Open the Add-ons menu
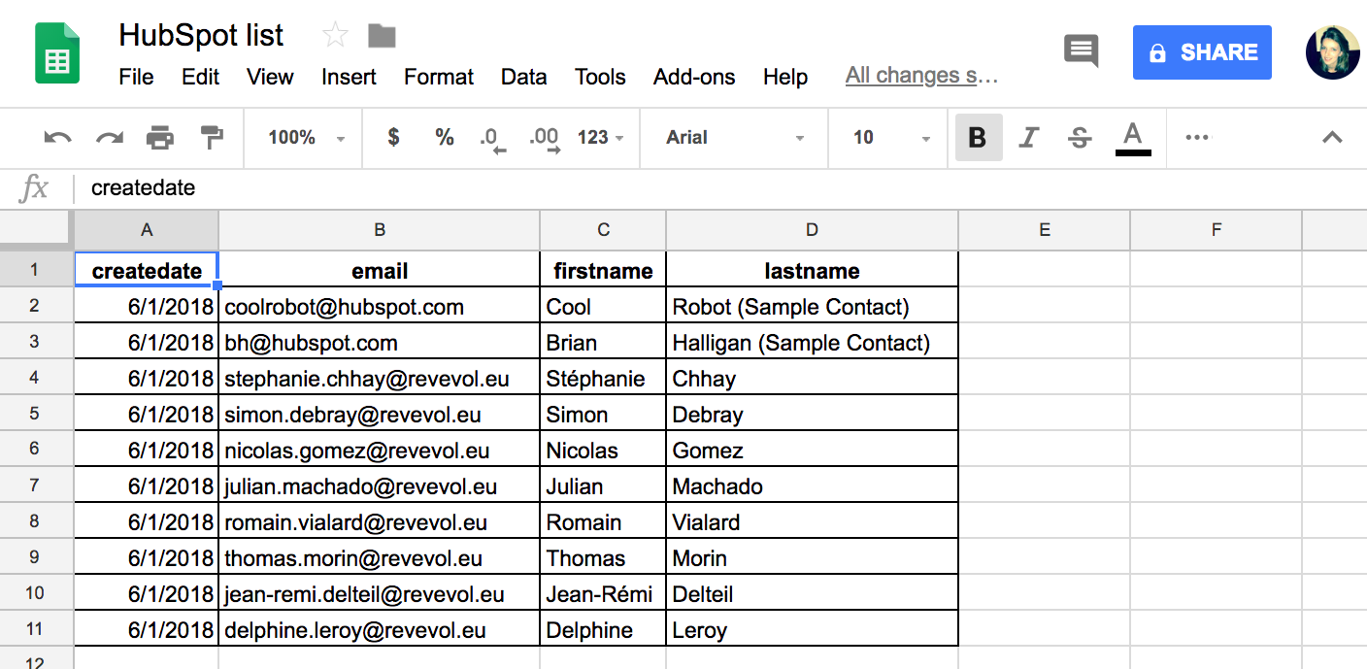This screenshot has width=1367, height=669. point(694,77)
